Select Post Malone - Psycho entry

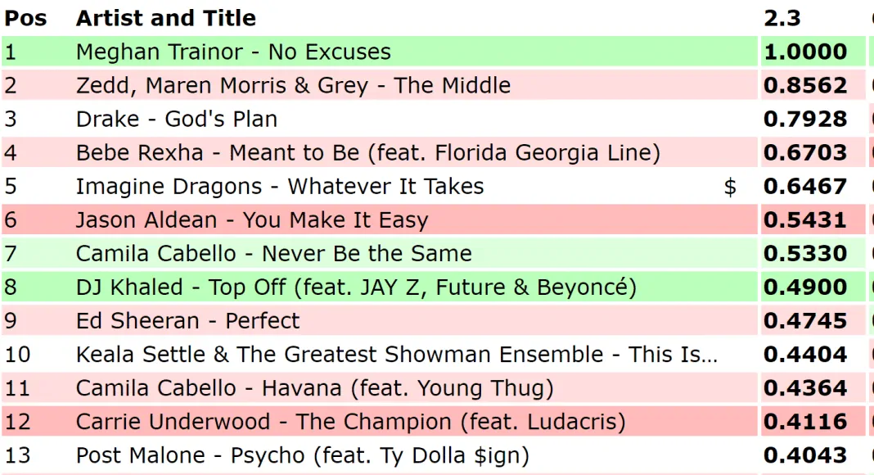[302, 455]
